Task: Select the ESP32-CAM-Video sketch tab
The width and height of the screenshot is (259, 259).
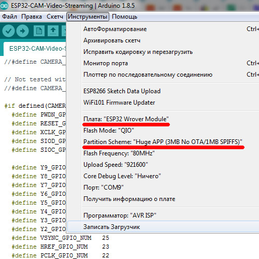Action: coord(35,49)
